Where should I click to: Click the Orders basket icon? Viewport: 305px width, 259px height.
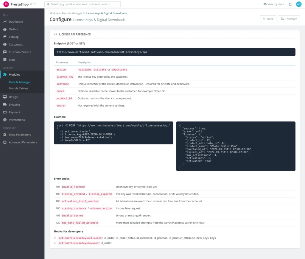[x=5, y=29]
